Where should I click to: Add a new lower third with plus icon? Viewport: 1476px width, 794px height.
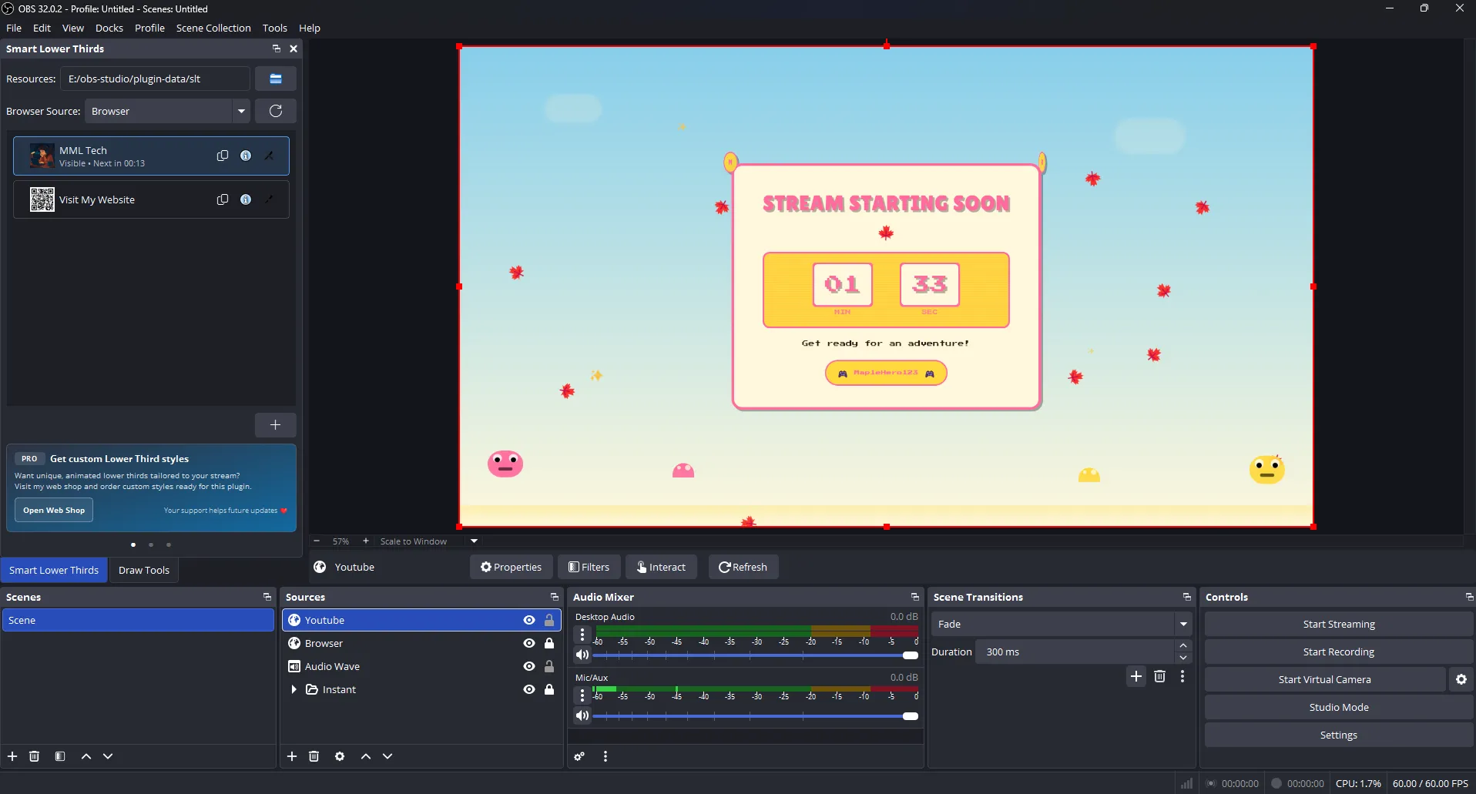pyautogui.click(x=275, y=424)
